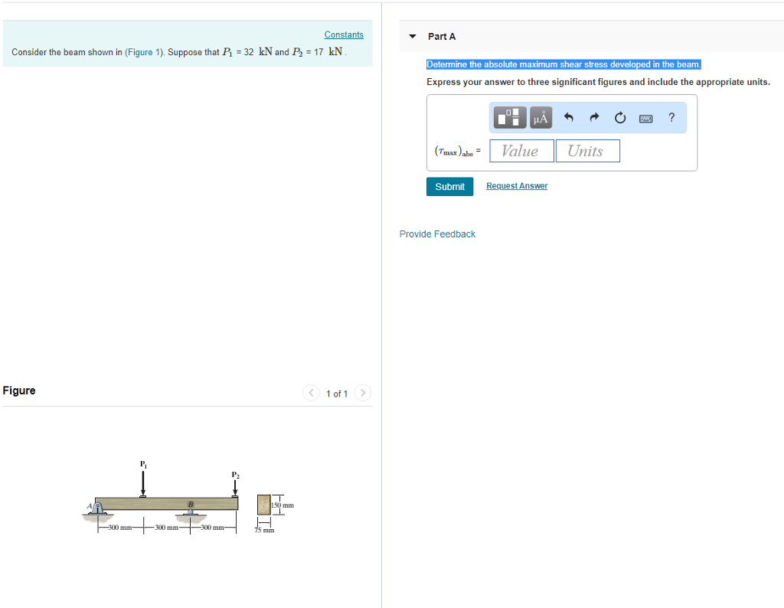Click inside the Units input field
The image size is (784, 608).
pyautogui.click(x=588, y=150)
